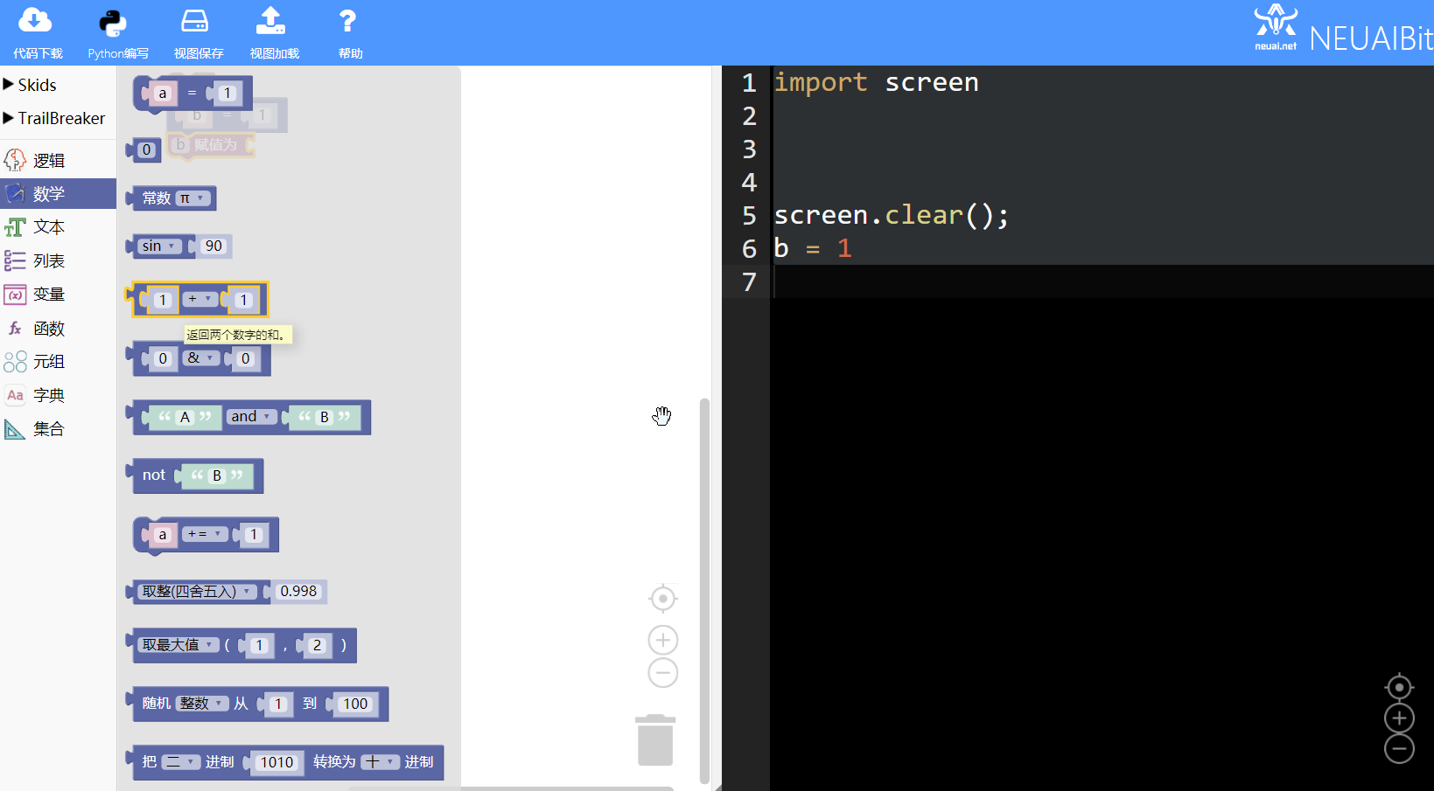
Task: Click the 1010 value in conversion block
Action: point(276,762)
